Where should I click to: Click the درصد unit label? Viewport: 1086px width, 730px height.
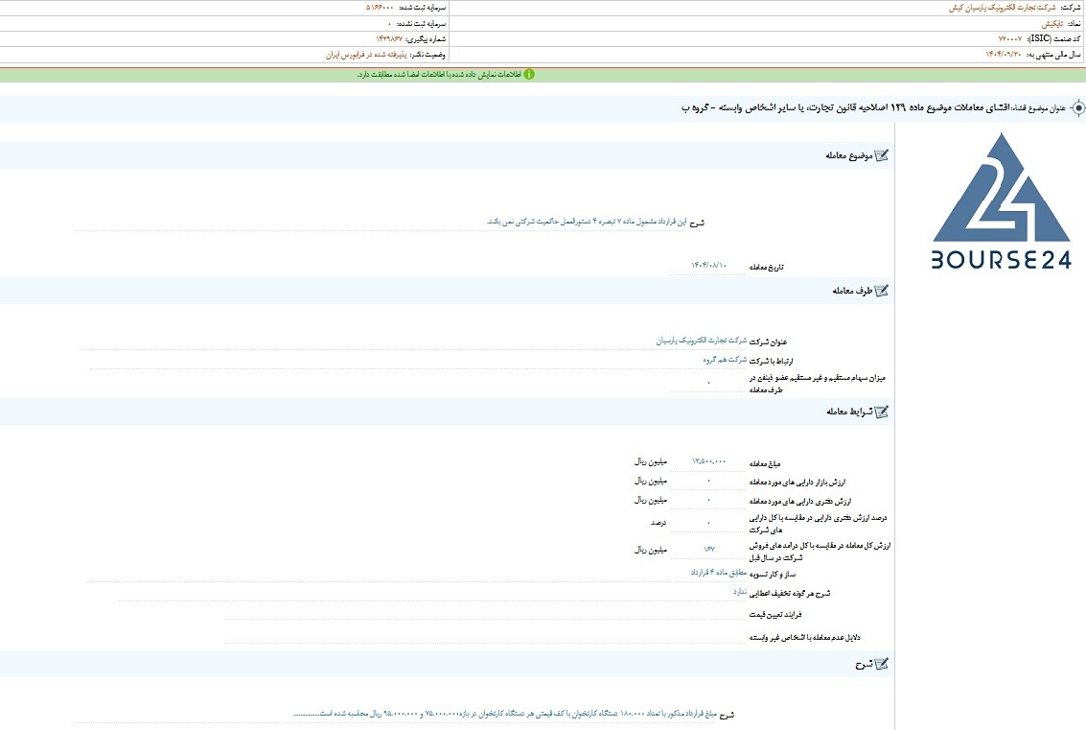pyautogui.click(x=659, y=523)
